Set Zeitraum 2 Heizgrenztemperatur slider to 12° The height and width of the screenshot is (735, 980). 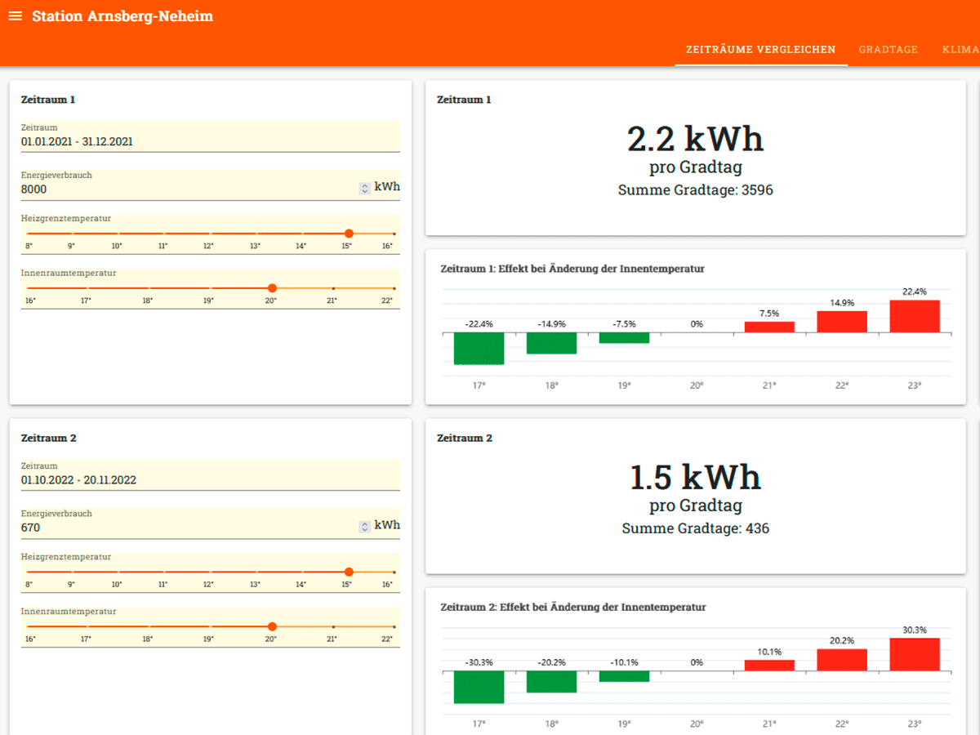point(211,572)
